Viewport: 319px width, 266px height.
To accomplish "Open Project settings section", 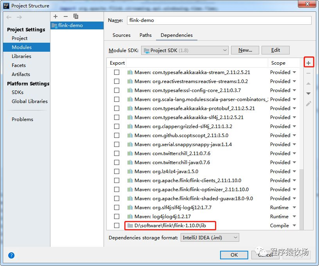I will coord(20,38).
